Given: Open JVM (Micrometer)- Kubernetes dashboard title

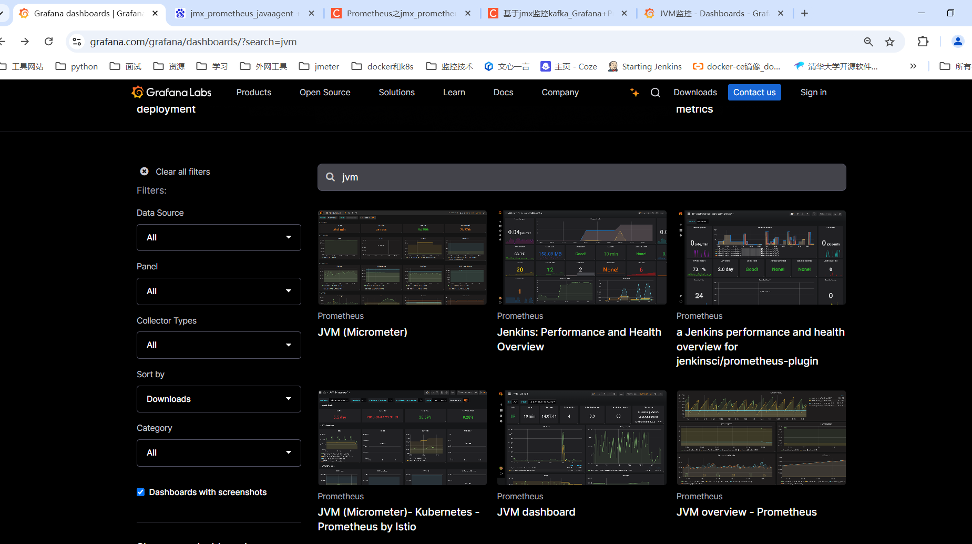Looking at the screenshot, I should (398, 520).
